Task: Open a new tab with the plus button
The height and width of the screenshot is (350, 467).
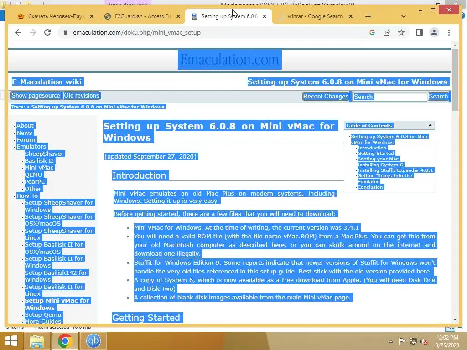Action: (x=368, y=16)
